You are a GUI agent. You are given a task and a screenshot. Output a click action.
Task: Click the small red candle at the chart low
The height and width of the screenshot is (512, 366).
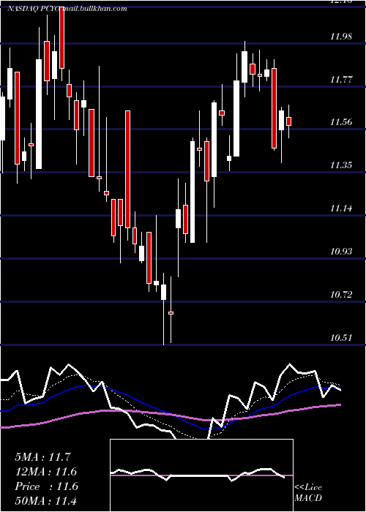coord(171,313)
